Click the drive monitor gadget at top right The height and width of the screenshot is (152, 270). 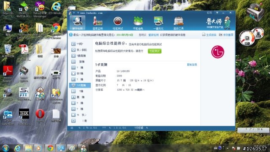click(255, 12)
